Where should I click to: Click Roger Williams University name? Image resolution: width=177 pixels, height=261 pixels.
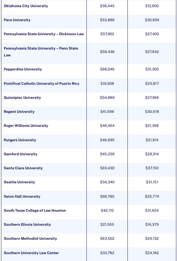(26, 126)
